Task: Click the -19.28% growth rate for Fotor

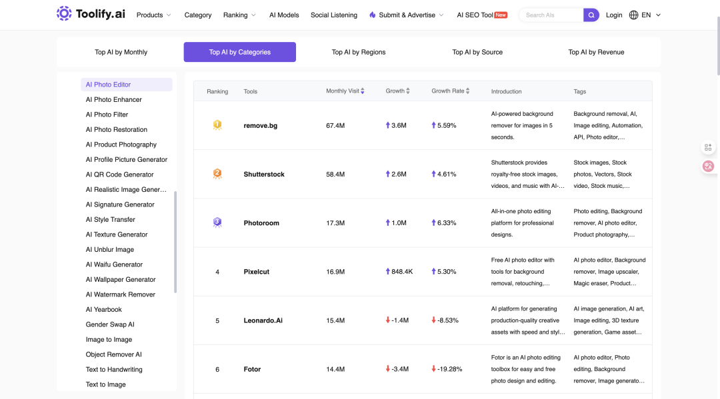Action: point(447,369)
